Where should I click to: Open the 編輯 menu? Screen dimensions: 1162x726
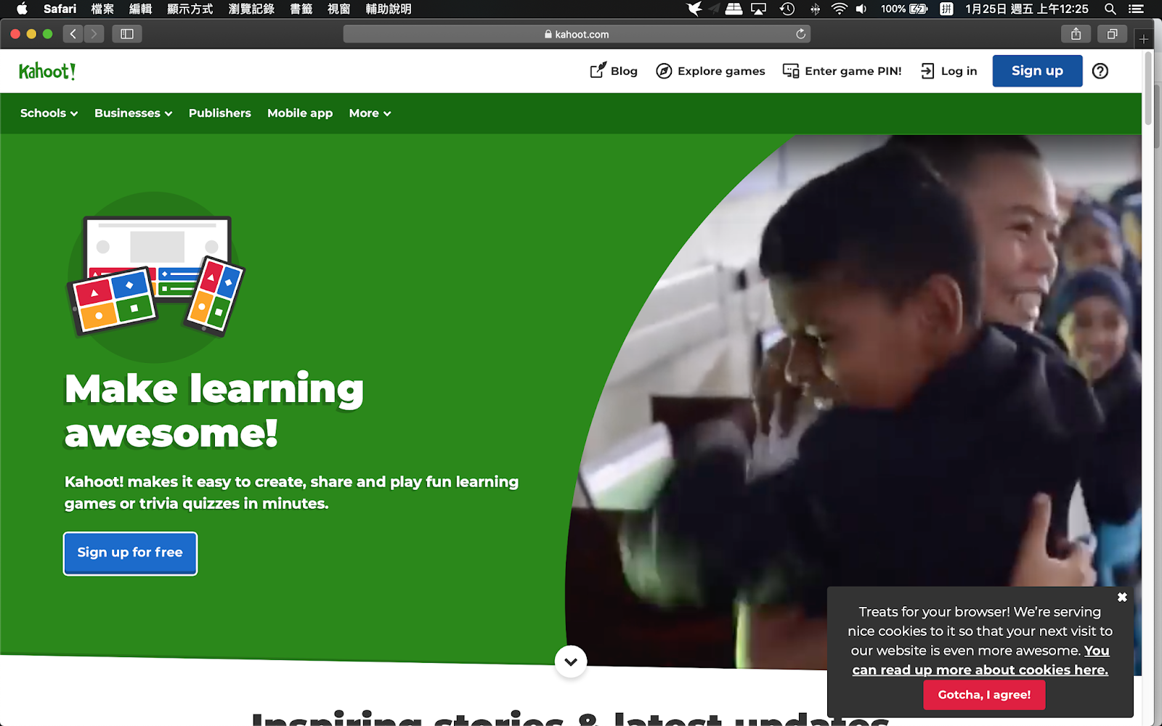click(140, 9)
